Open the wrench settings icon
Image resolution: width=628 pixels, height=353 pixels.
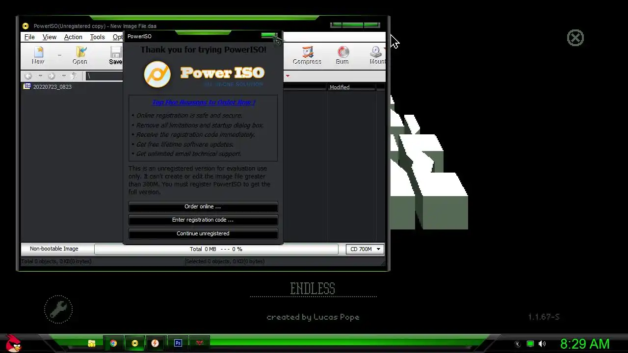58,309
